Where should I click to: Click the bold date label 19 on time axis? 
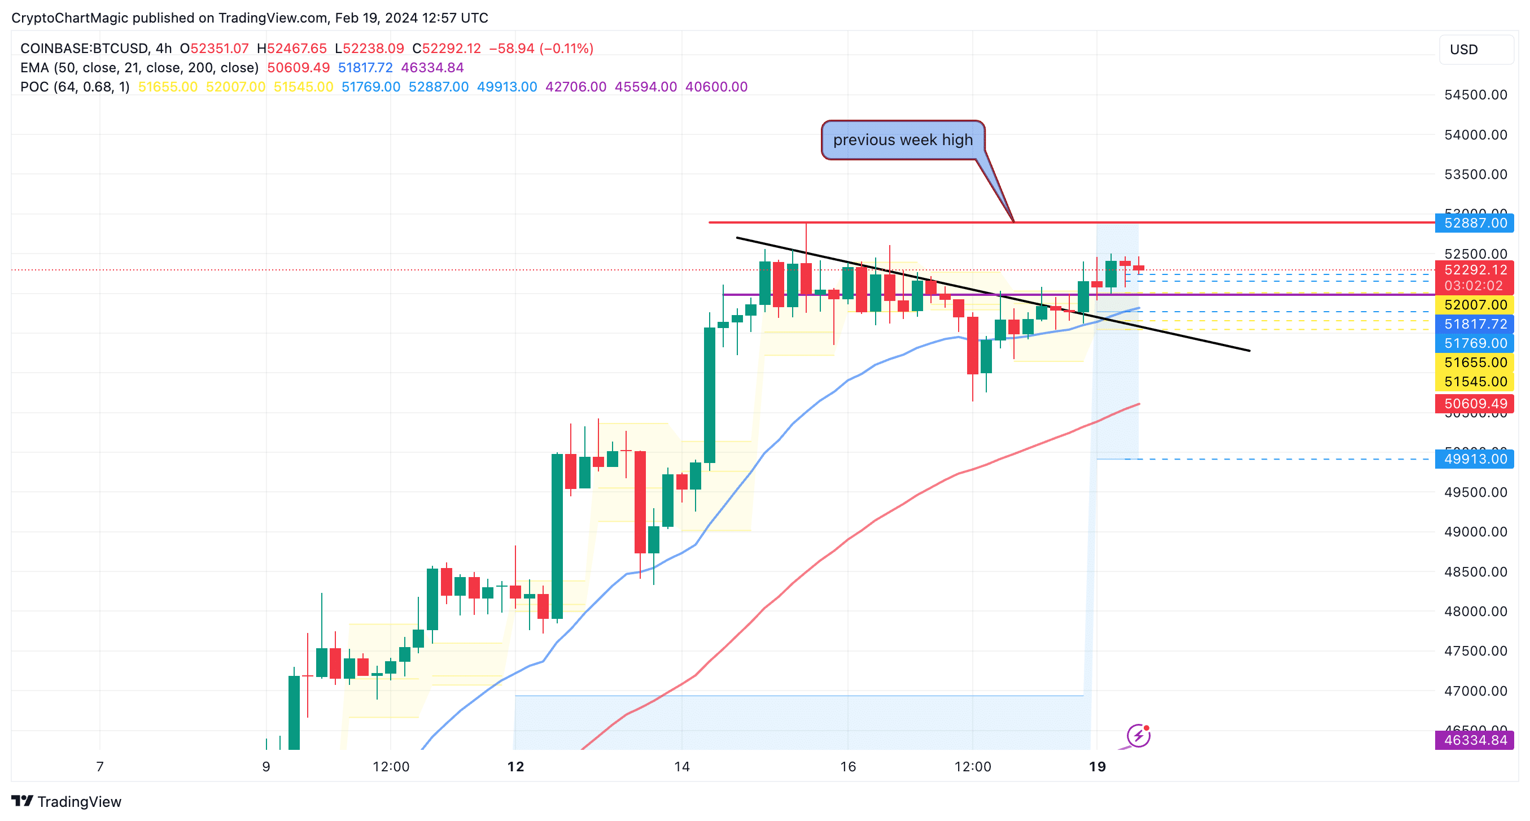[1097, 766]
